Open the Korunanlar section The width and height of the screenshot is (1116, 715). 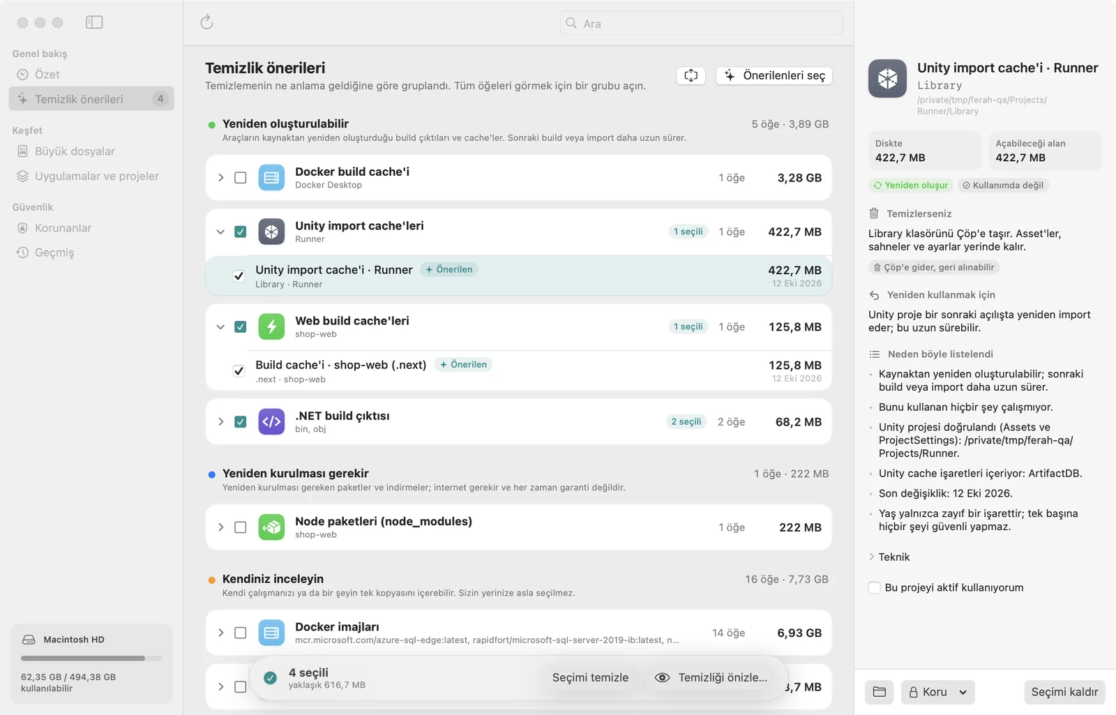91,228
